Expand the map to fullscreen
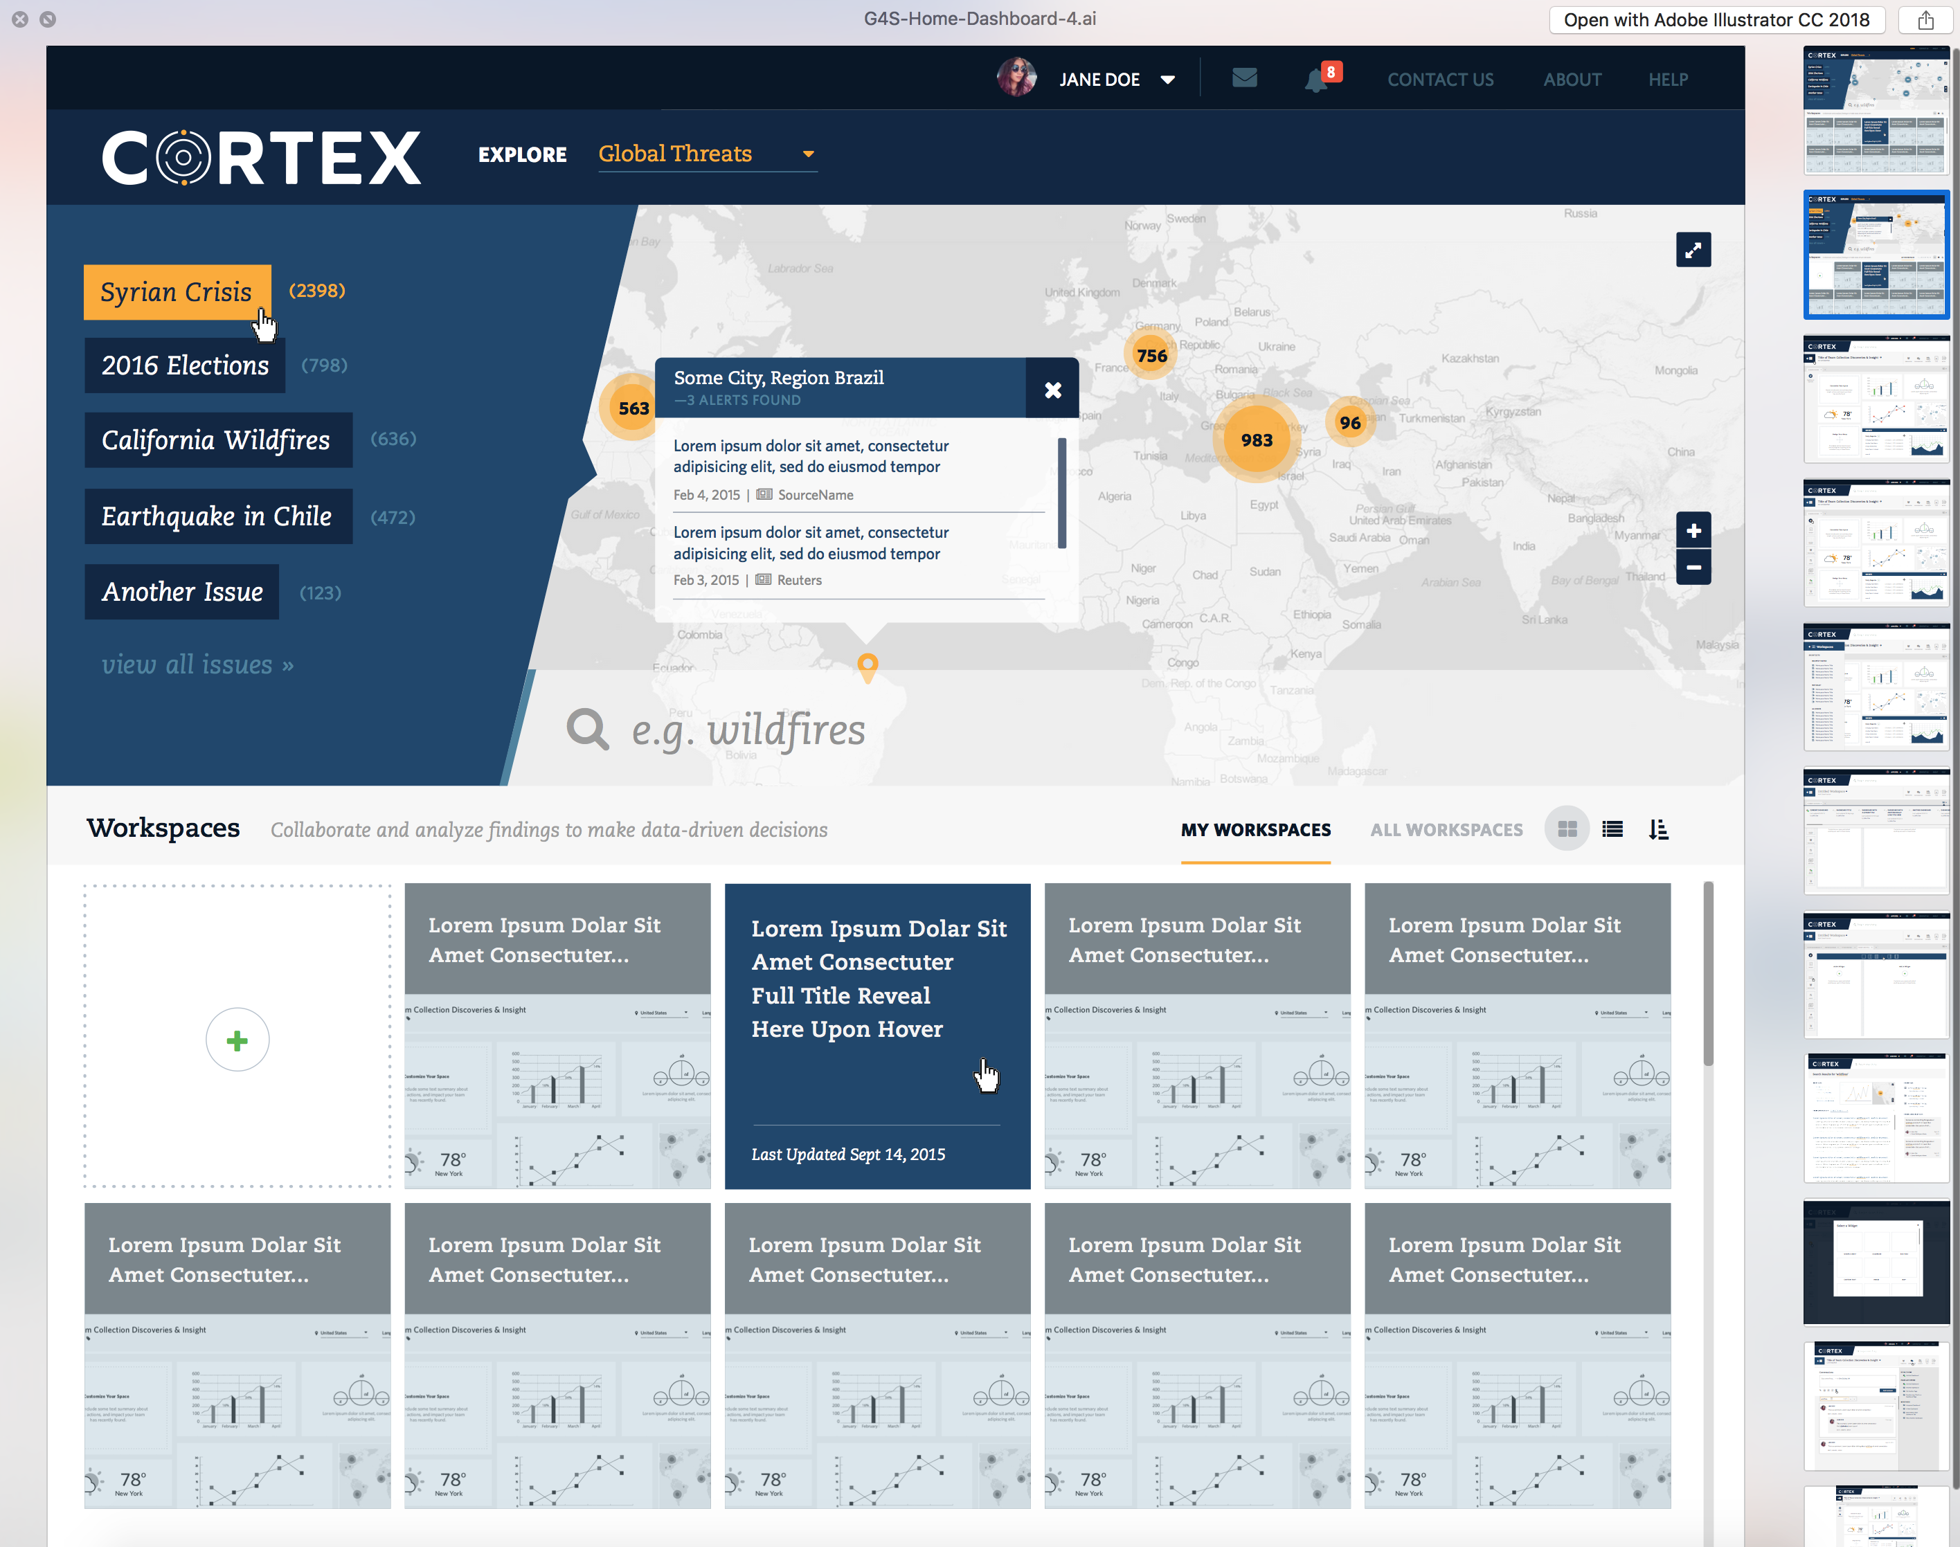 click(x=1693, y=250)
